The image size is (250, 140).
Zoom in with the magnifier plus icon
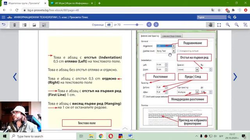(228, 25)
